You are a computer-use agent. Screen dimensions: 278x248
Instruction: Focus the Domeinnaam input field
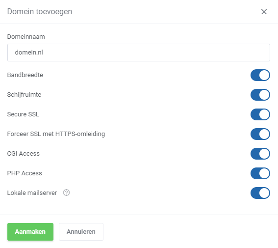click(139, 53)
